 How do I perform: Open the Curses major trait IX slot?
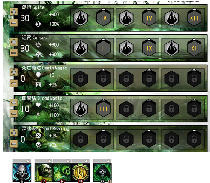point(149,49)
